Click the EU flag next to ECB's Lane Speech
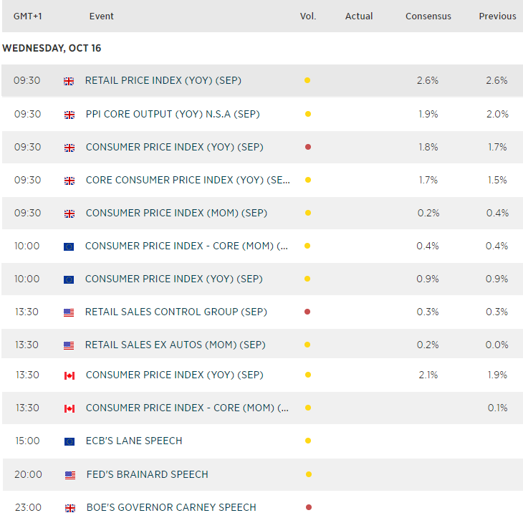 coord(69,441)
